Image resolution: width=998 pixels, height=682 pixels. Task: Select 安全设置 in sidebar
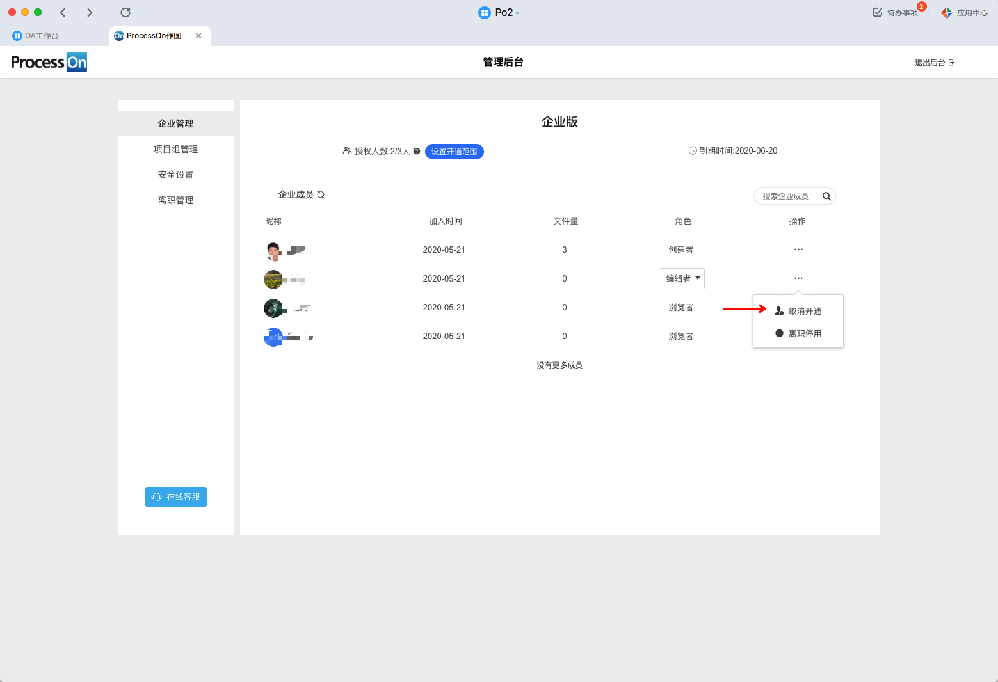(x=176, y=175)
